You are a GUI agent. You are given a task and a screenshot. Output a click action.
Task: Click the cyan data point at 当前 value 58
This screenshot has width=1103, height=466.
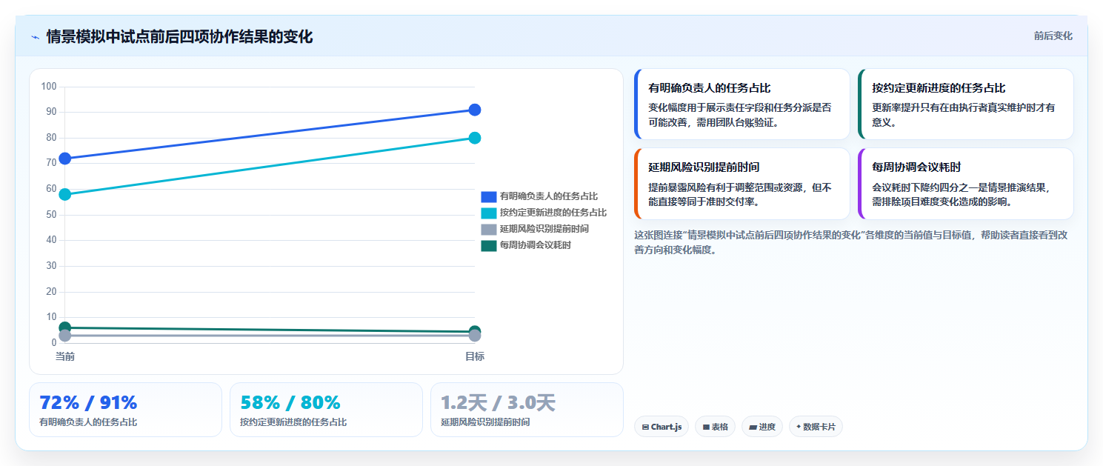click(x=65, y=194)
